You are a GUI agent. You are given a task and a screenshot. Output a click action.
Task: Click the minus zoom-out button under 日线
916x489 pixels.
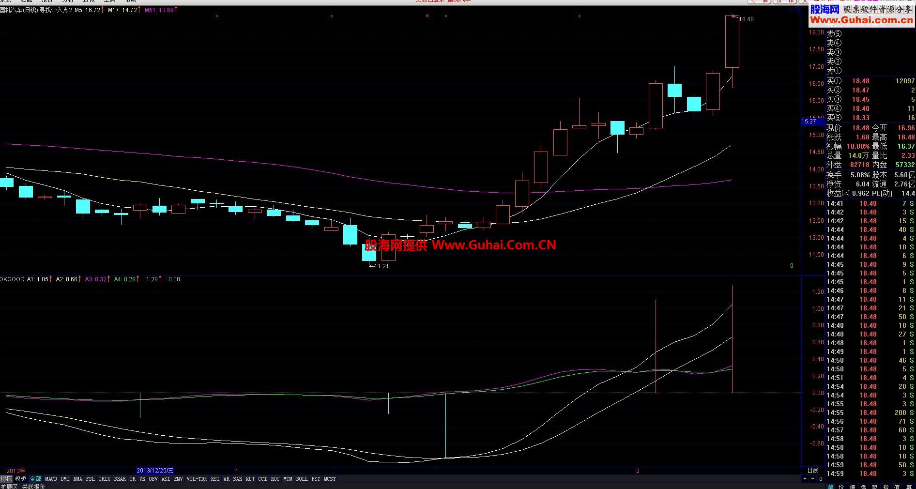click(813, 479)
